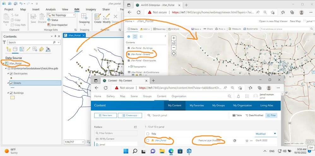Toggle Electricpoles layer visibility in ArcGIS Pro
The width and height of the screenshot is (315, 156).
pos(11,74)
